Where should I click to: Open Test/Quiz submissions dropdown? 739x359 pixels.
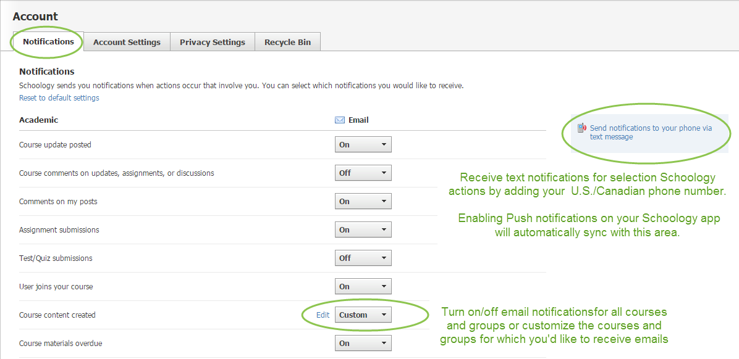point(363,258)
